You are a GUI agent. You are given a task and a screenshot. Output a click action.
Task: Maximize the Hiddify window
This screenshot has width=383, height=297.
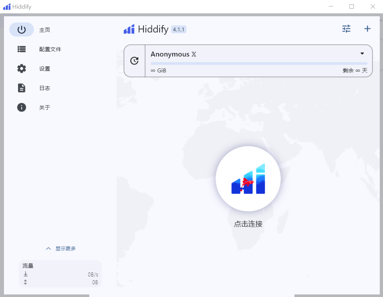click(352, 6)
